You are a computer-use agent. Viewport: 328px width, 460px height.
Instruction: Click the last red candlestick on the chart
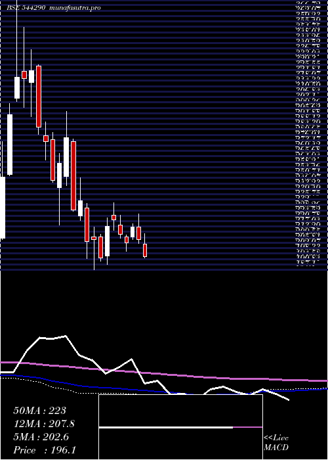tap(145, 250)
